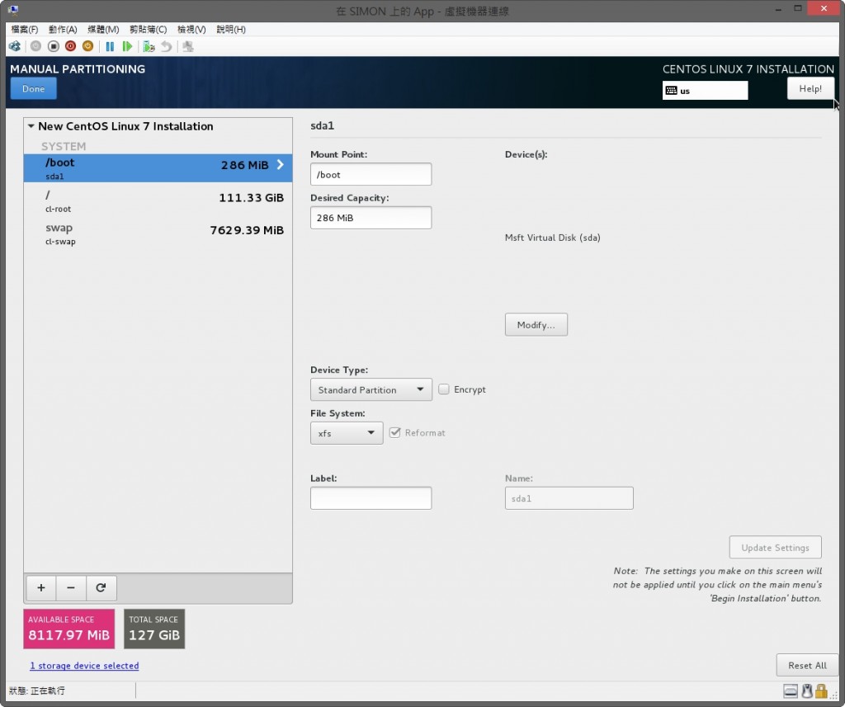Open the 檔案(F) menu
The height and width of the screenshot is (707, 845).
24,29
